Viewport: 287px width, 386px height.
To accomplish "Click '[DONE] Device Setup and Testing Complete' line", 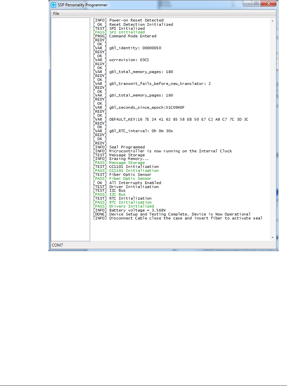I will [x=172, y=214].
